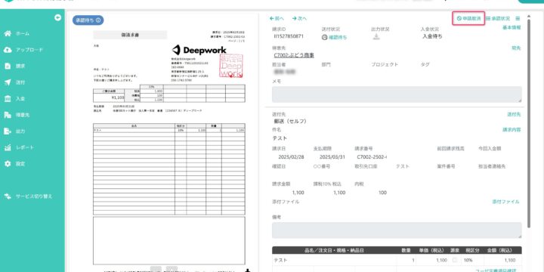Open the 出力 file export icon
The height and width of the screenshot is (272, 544).
coord(8,131)
